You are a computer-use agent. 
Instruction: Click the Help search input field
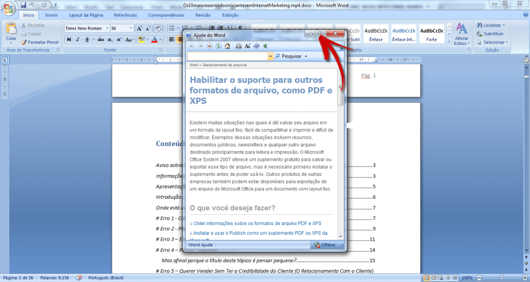228,56
